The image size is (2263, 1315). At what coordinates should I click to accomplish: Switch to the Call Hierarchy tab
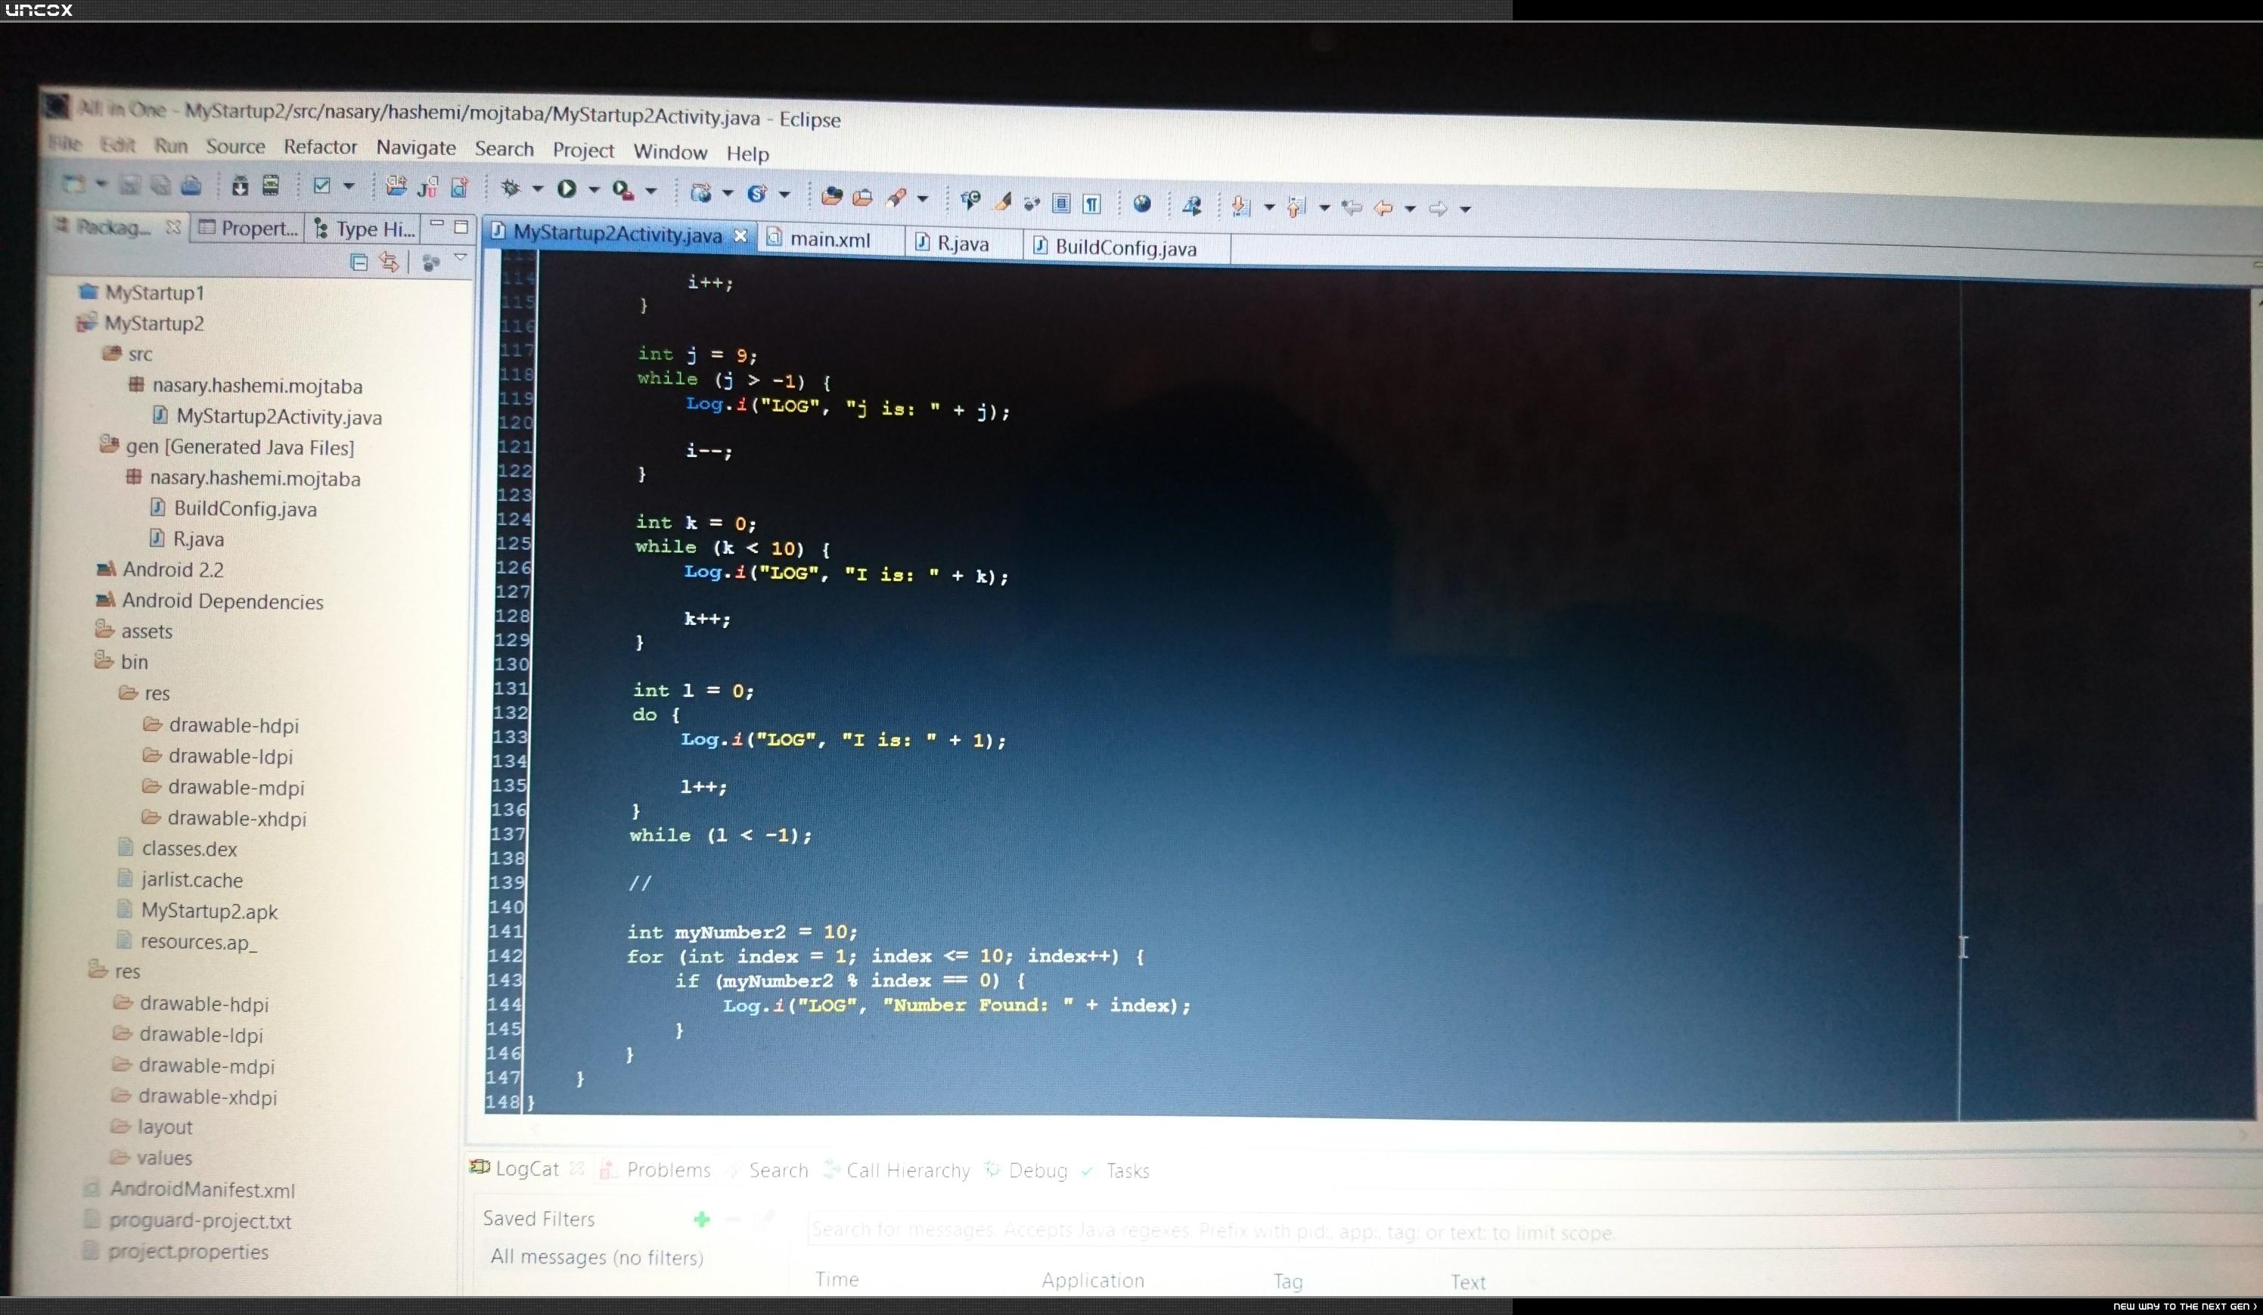click(x=897, y=1170)
